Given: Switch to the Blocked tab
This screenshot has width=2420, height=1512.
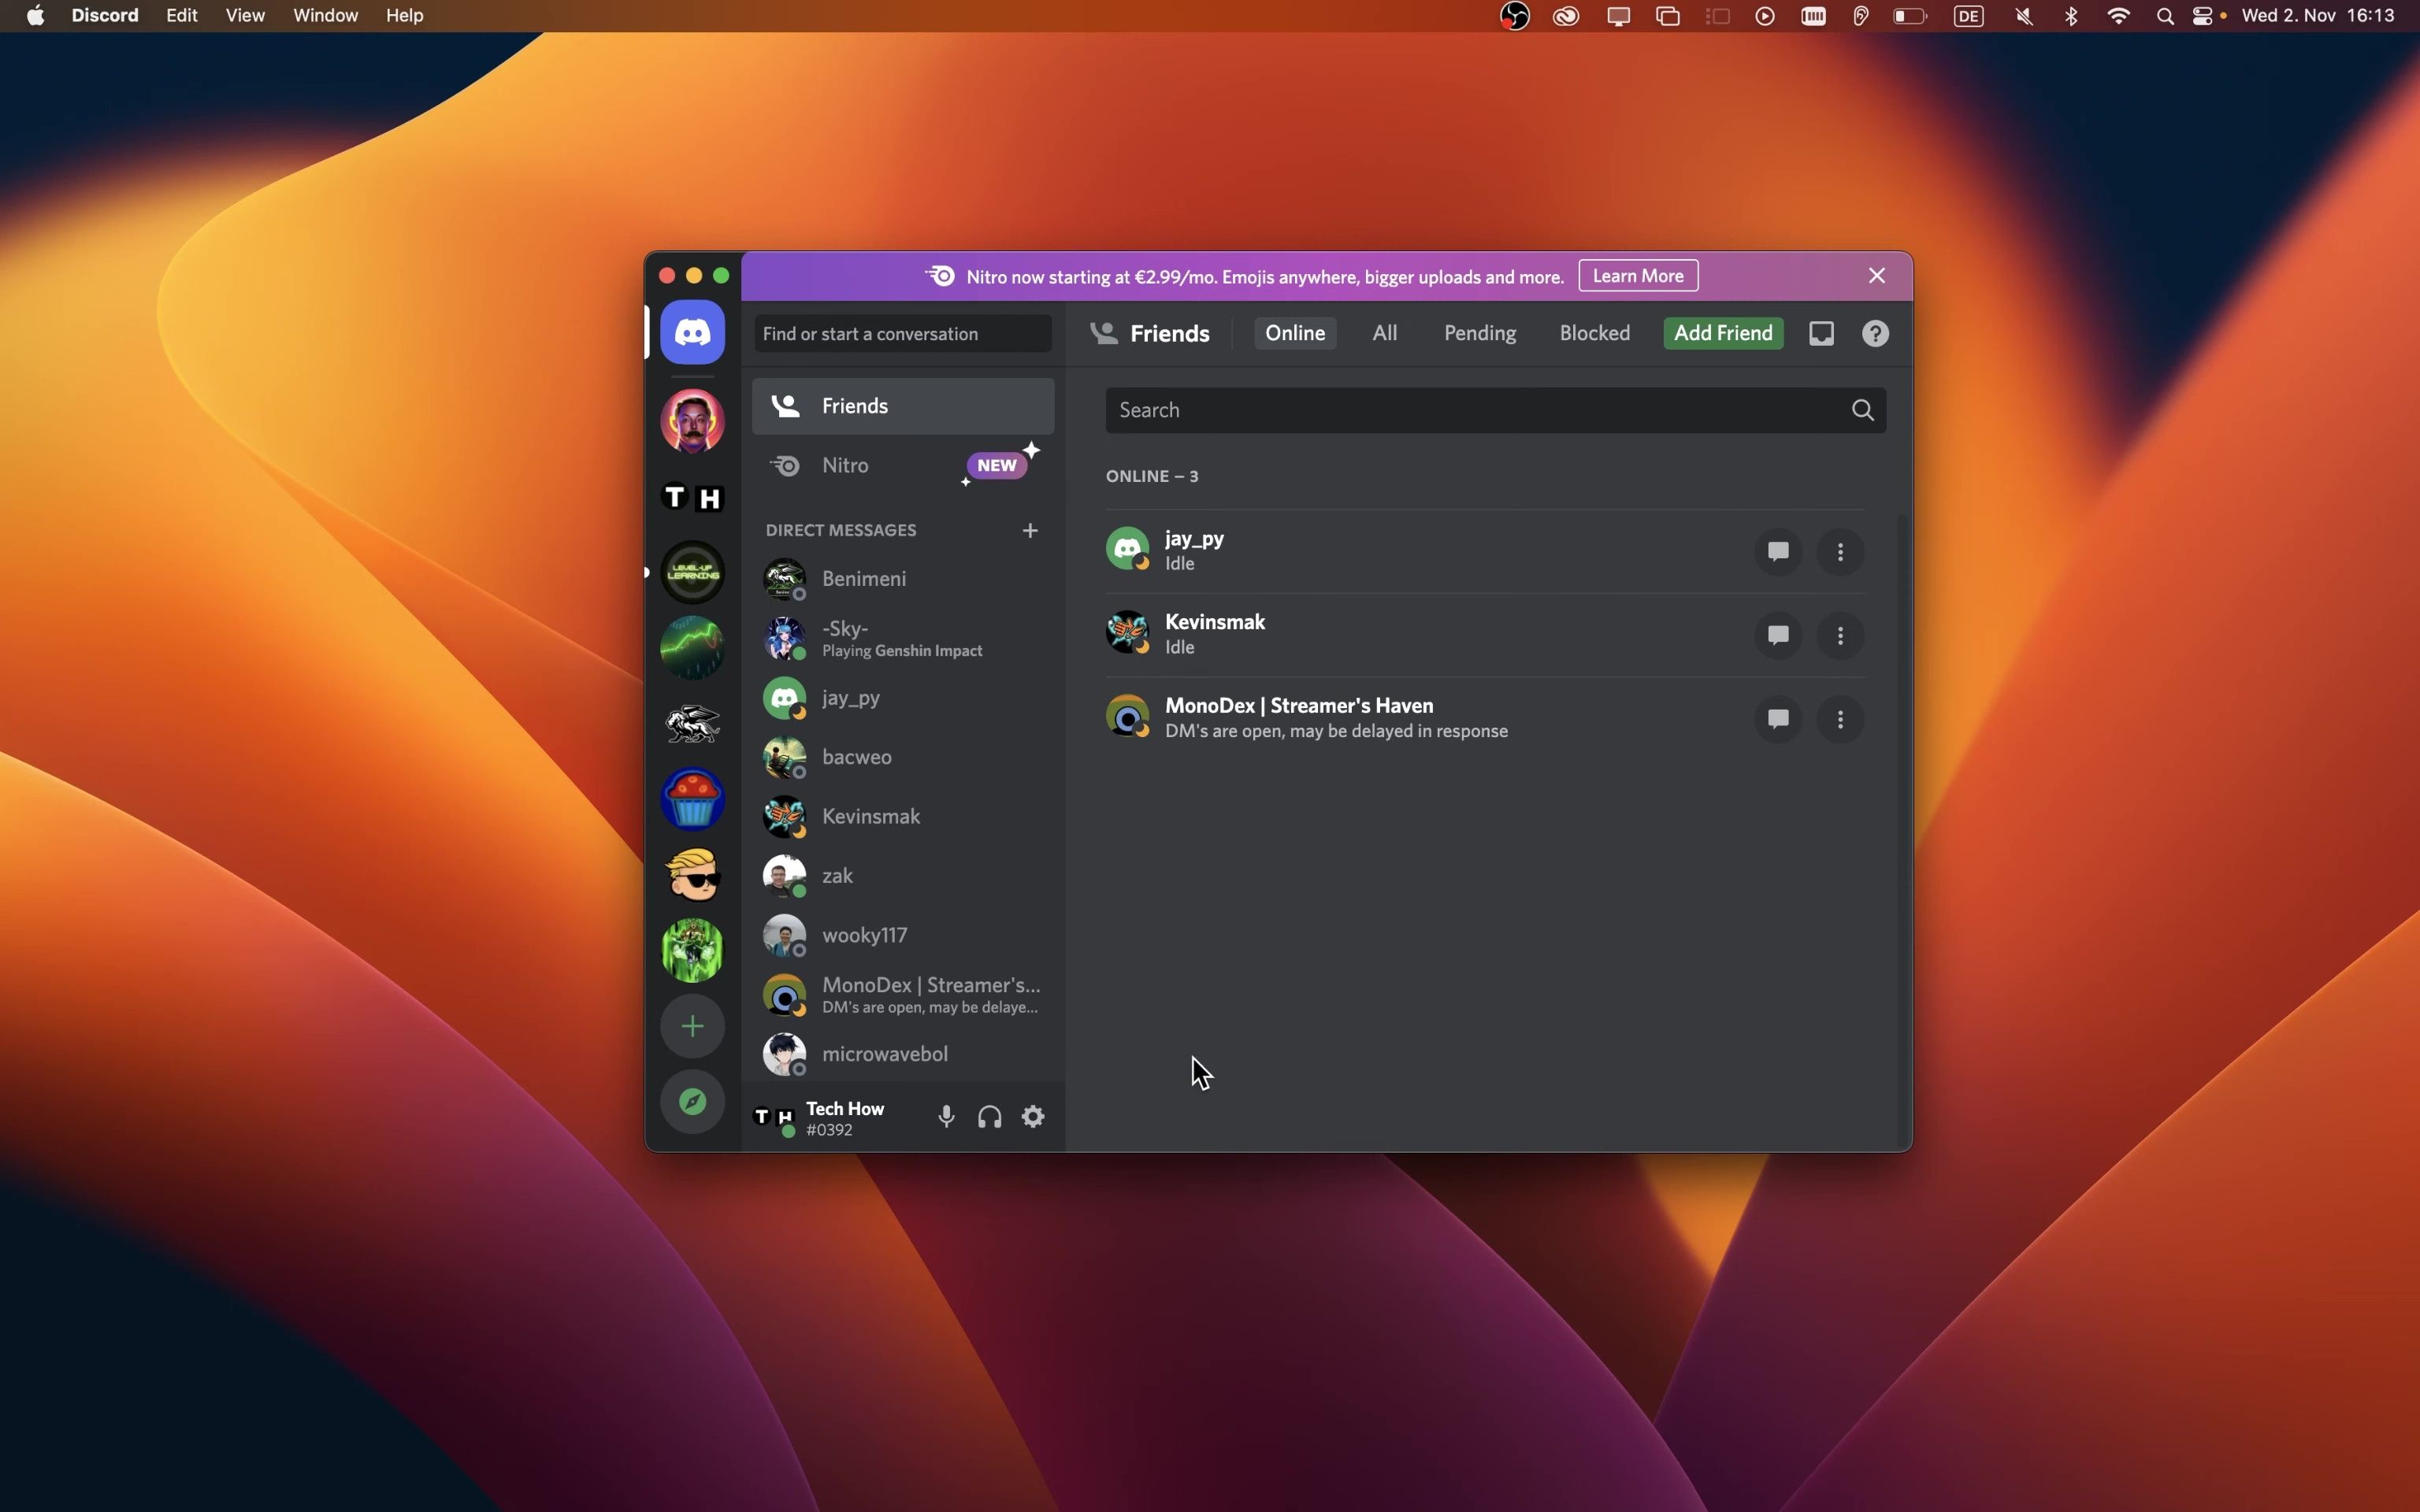Looking at the screenshot, I should (1595, 333).
